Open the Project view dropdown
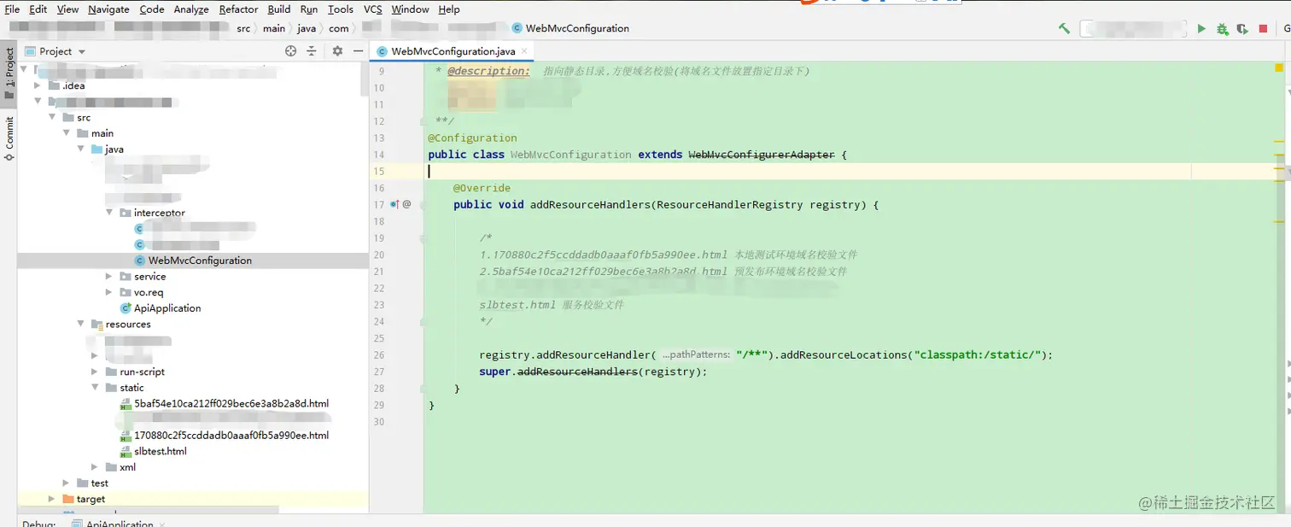Screen dimensions: 1291x527 pyautogui.click(x=56, y=51)
